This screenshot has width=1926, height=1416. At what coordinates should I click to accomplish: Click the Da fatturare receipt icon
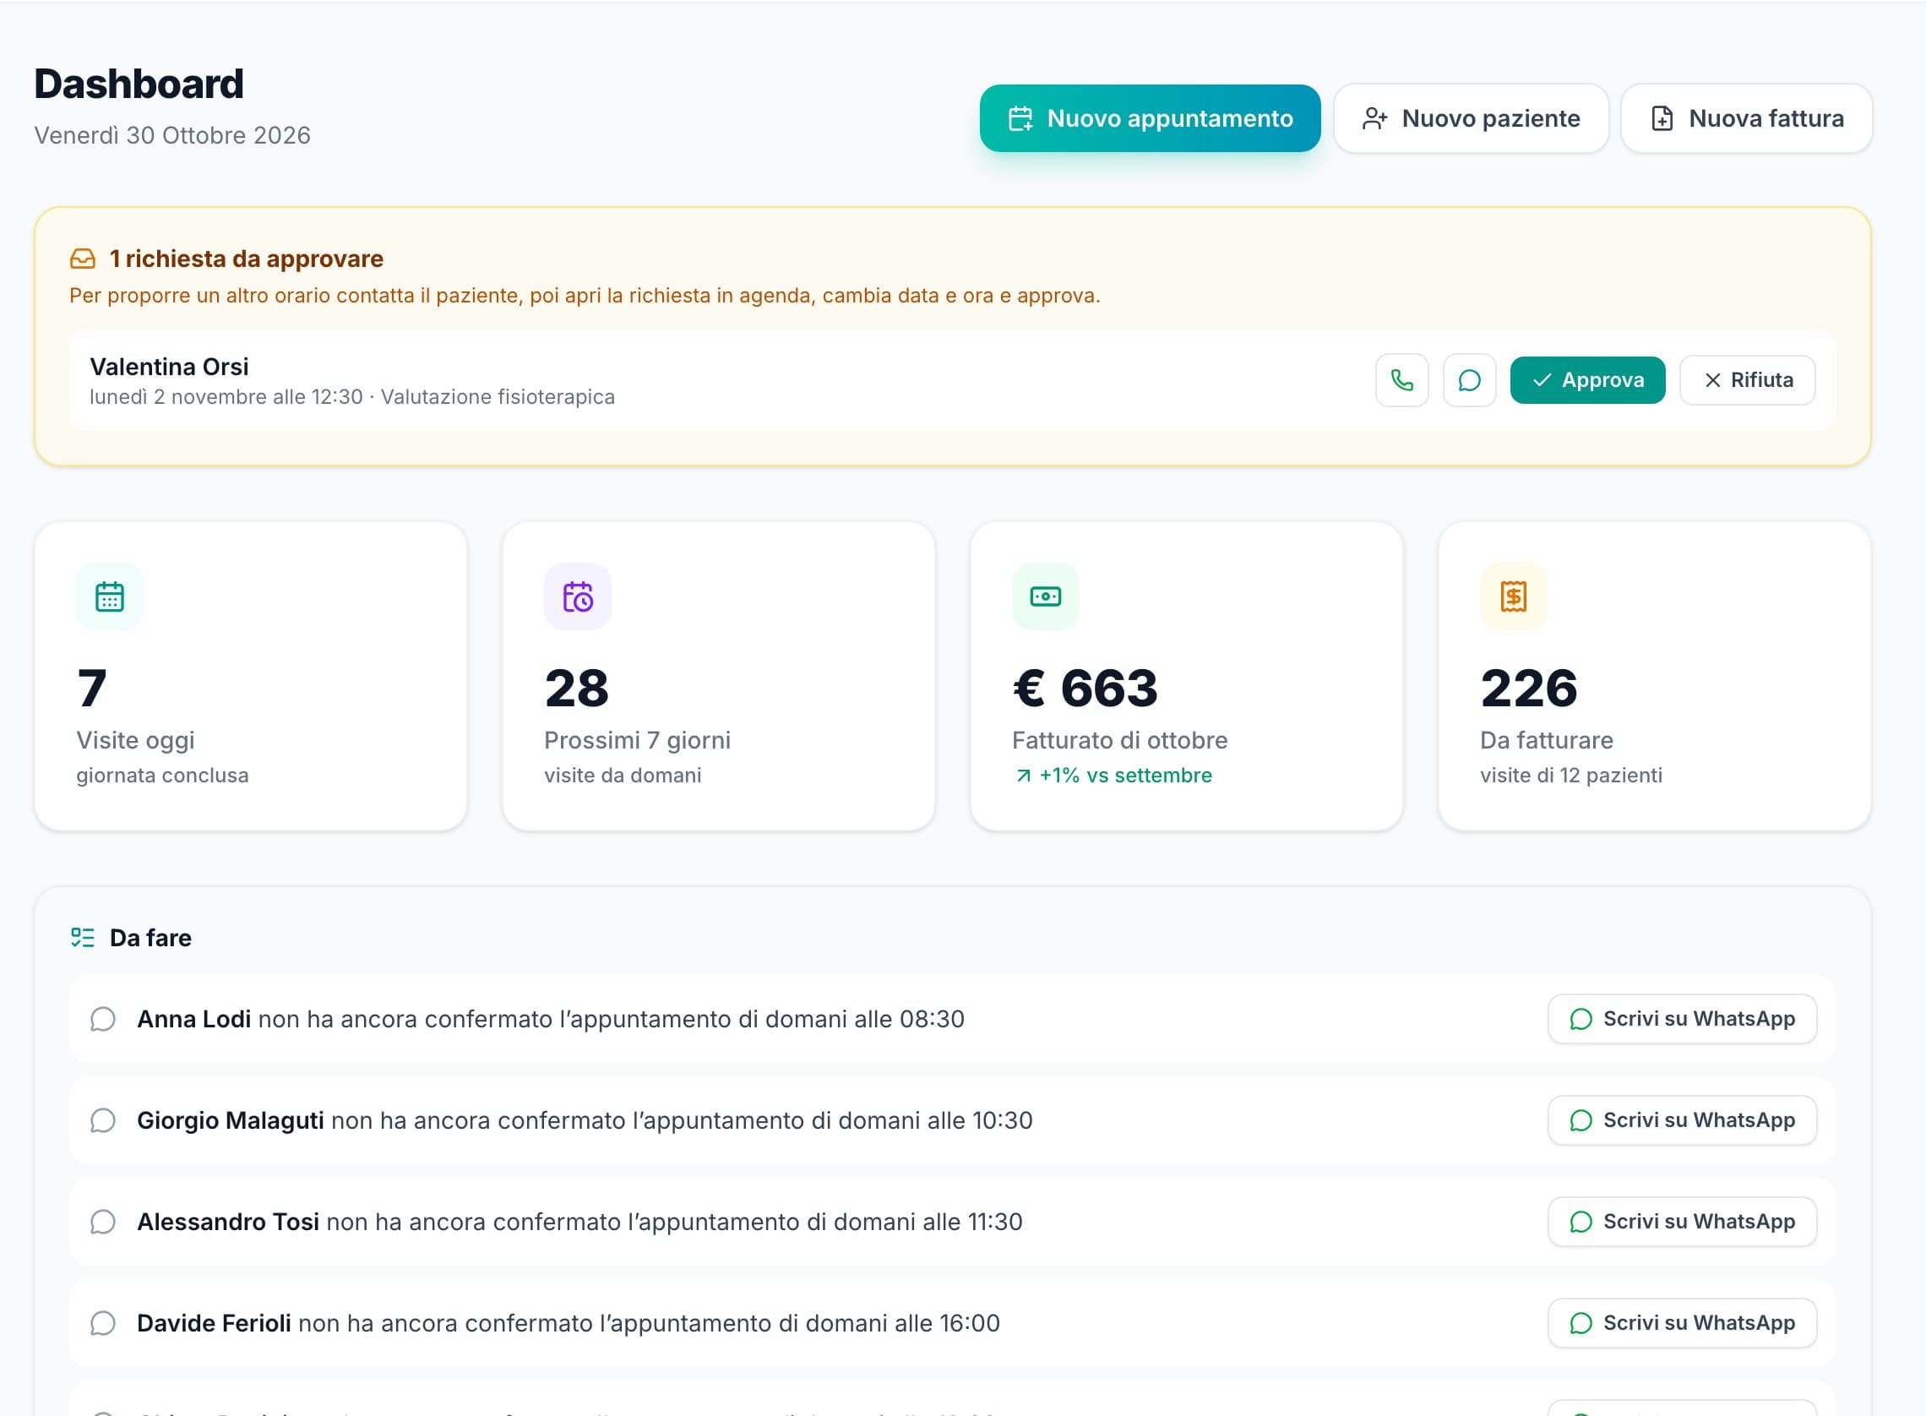click(1513, 596)
